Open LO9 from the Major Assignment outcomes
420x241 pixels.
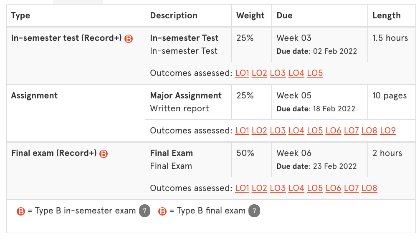point(387,131)
